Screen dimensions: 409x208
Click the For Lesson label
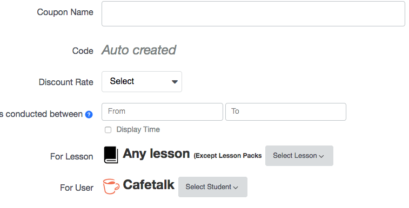click(72, 156)
